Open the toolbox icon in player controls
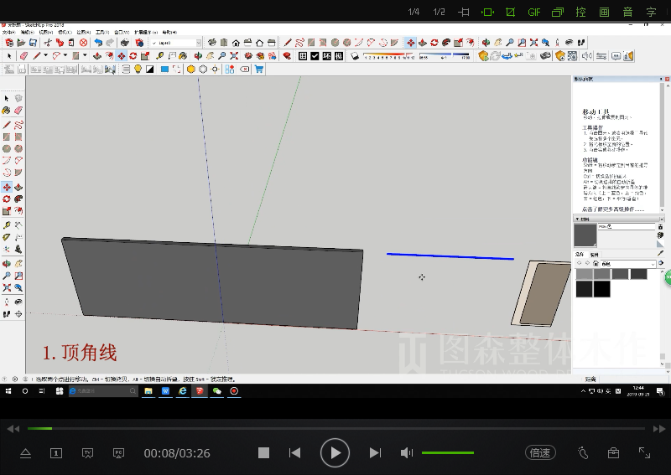Screen dimensions: 671x475 (613, 452)
